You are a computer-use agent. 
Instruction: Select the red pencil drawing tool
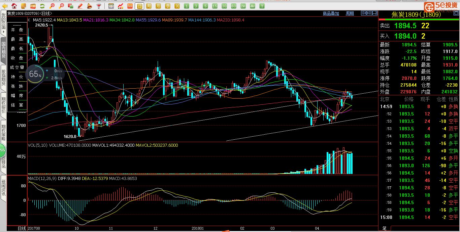(x=80, y=6)
